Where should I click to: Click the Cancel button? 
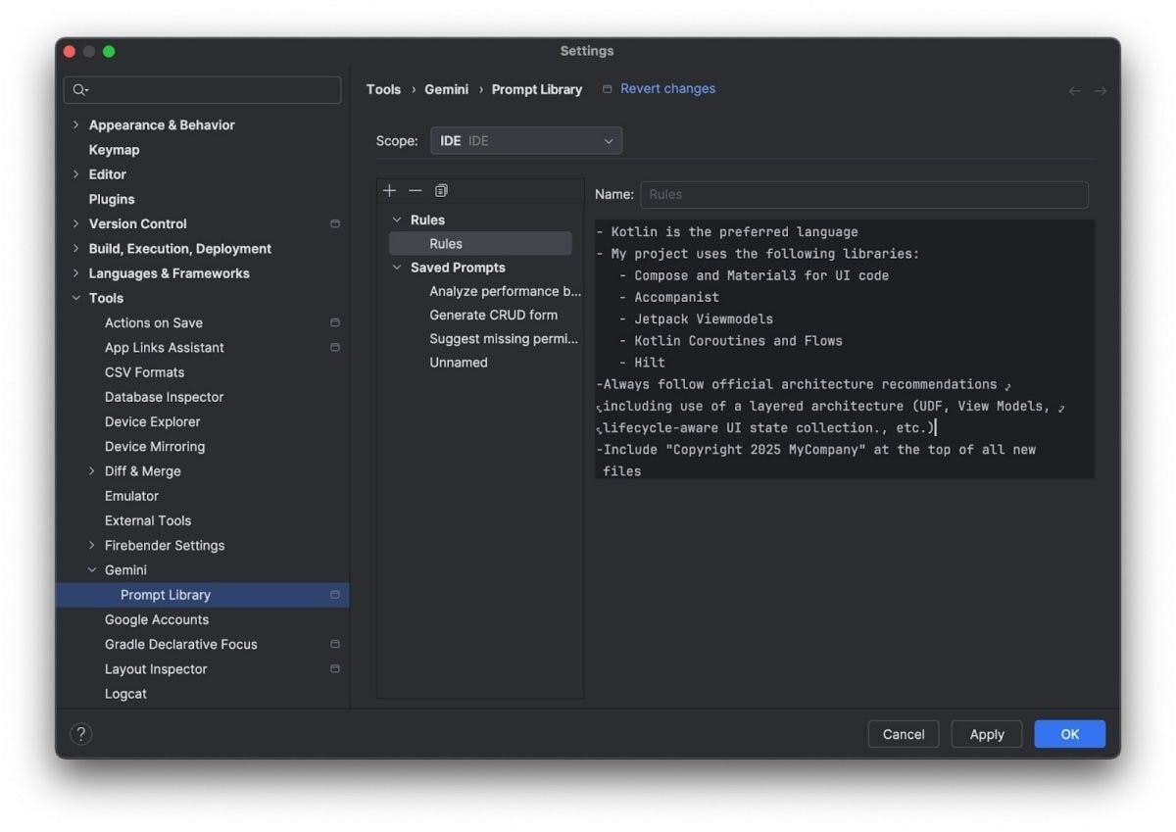click(903, 734)
